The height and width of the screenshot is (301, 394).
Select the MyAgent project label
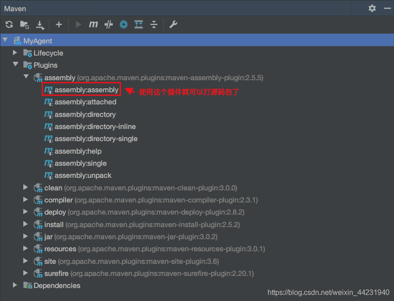(x=38, y=41)
